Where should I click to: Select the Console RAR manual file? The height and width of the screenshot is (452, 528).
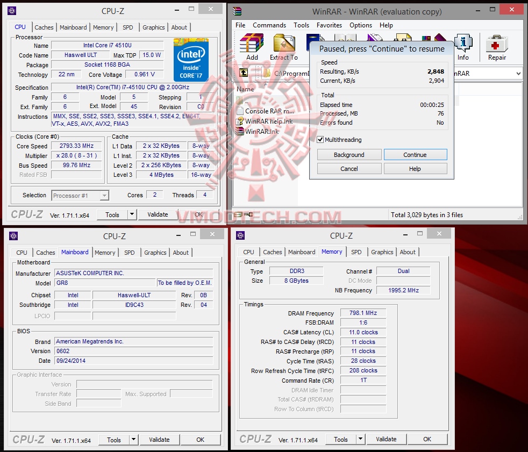point(266,111)
